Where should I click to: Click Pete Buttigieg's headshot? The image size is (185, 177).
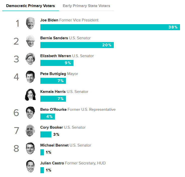pos(30,77)
